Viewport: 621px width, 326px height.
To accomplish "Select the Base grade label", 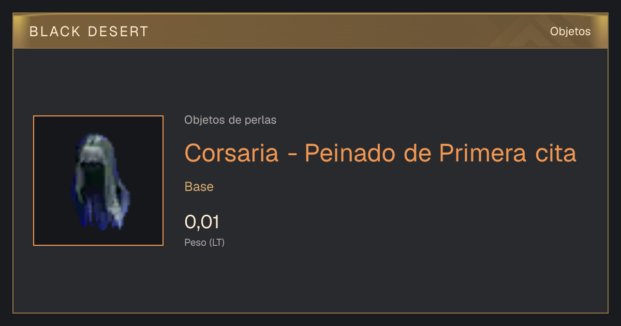I will coord(199,187).
